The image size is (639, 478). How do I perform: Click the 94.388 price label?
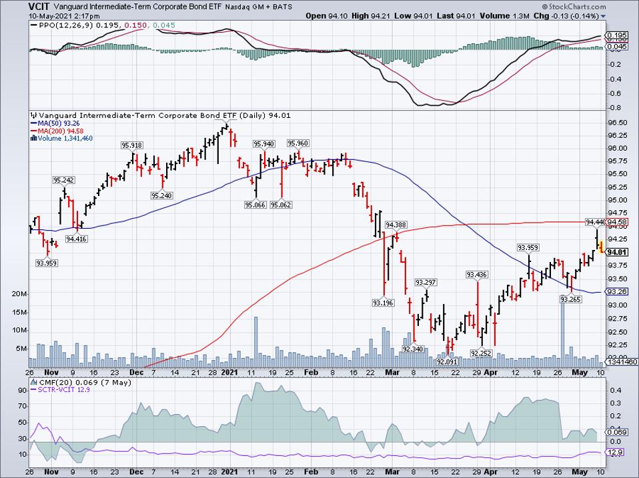(396, 225)
